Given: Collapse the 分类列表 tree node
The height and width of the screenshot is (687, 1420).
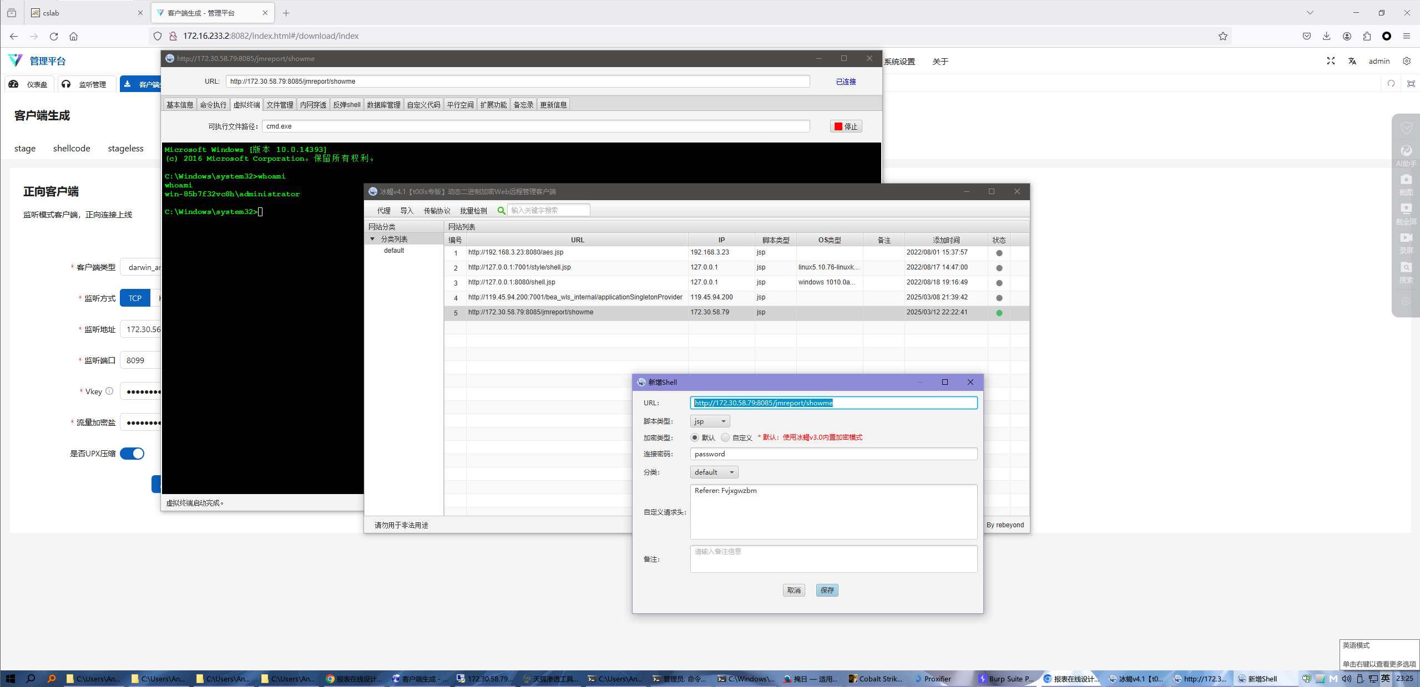Looking at the screenshot, I should [372, 239].
